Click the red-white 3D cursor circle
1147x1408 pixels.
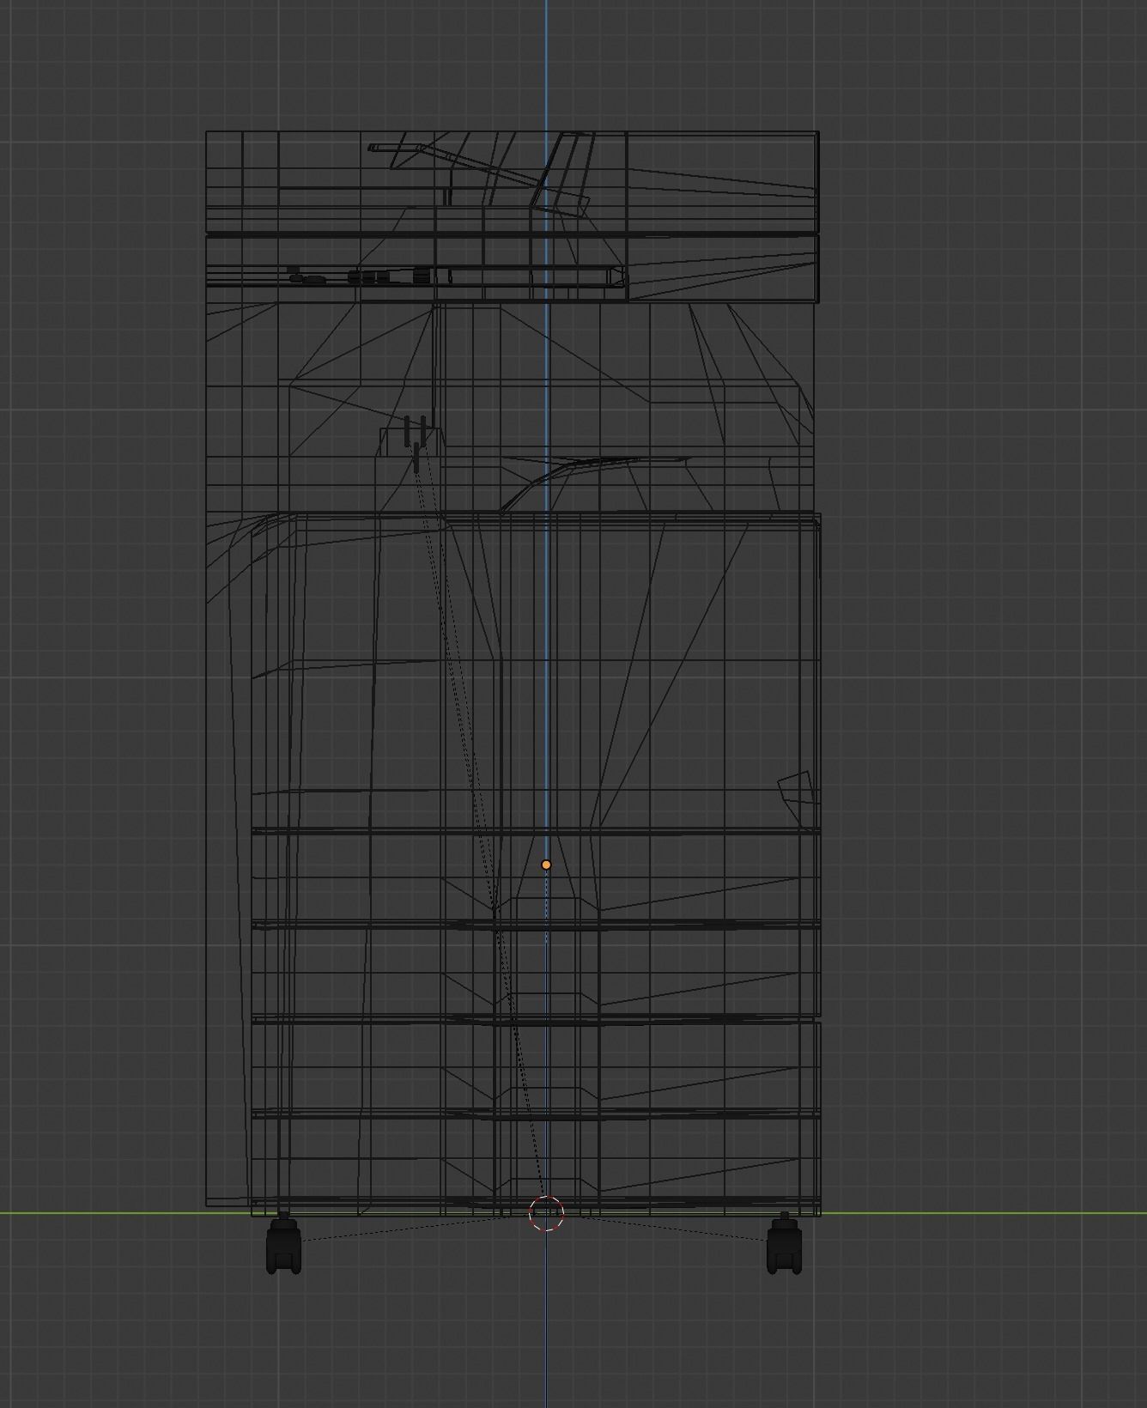(x=547, y=1213)
